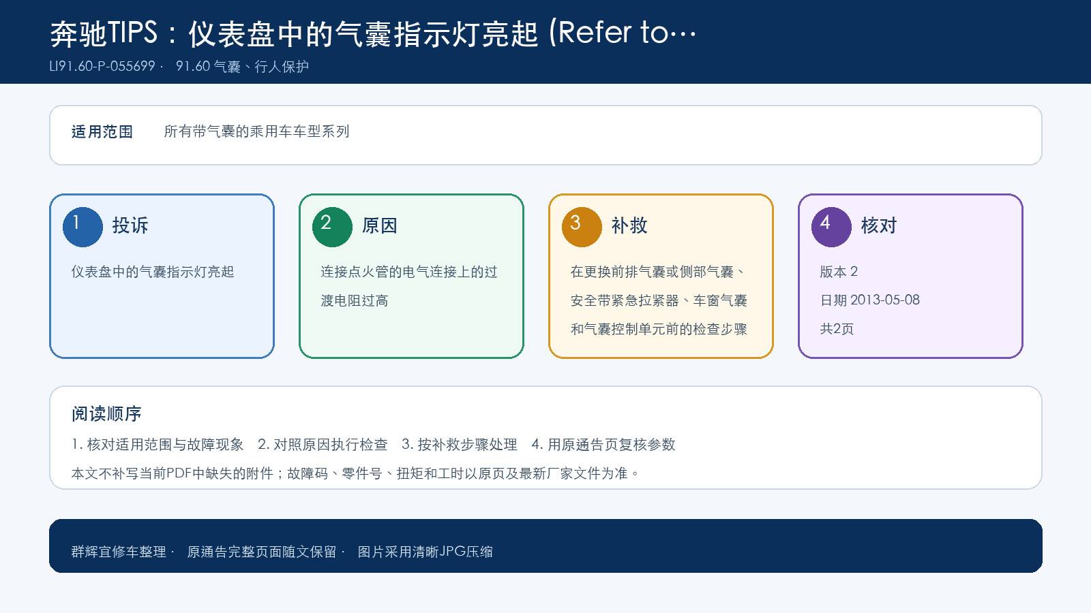The image size is (1091, 613).
Task: Click cause text line 连接点火管的电气连接上的过
Action: click(409, 272)
